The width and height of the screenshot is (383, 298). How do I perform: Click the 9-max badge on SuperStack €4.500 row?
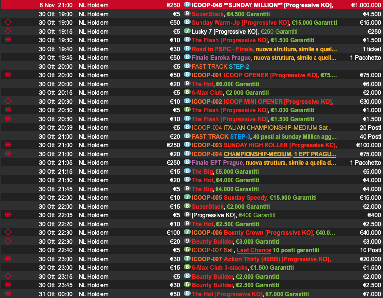tap(187, 14)
